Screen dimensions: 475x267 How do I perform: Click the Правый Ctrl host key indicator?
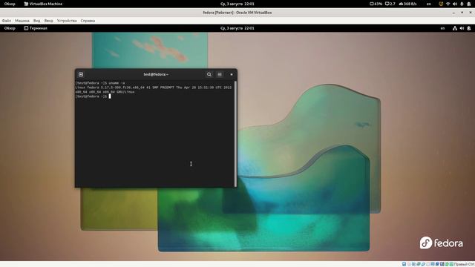tap(464, 264)
